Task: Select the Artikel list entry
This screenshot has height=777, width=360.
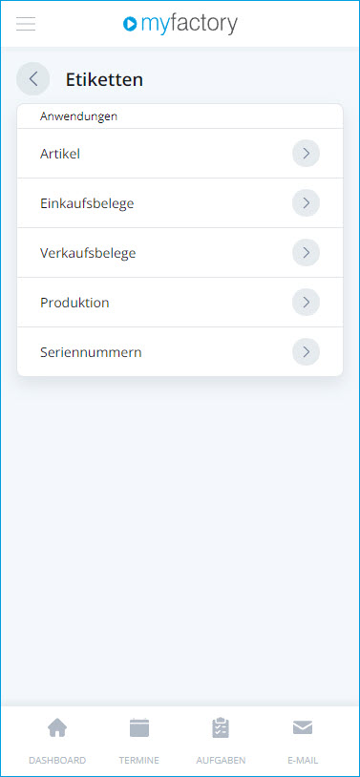Action: coord(180,154)
